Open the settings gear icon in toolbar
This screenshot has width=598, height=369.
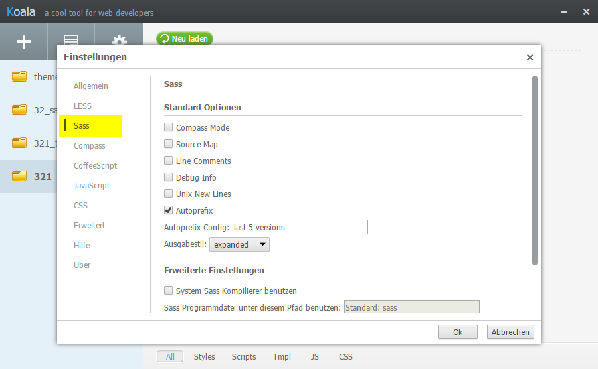(x=119, y=41)
